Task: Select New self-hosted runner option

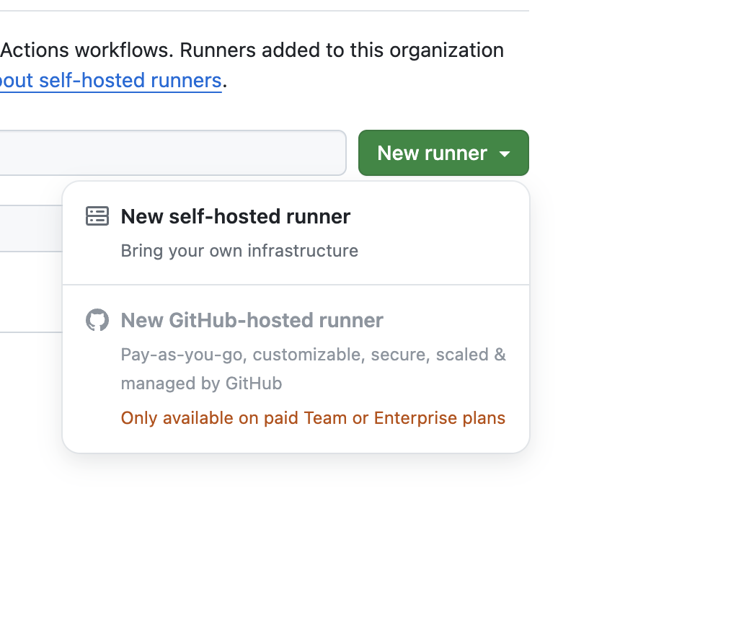Action: coord(296,233)
